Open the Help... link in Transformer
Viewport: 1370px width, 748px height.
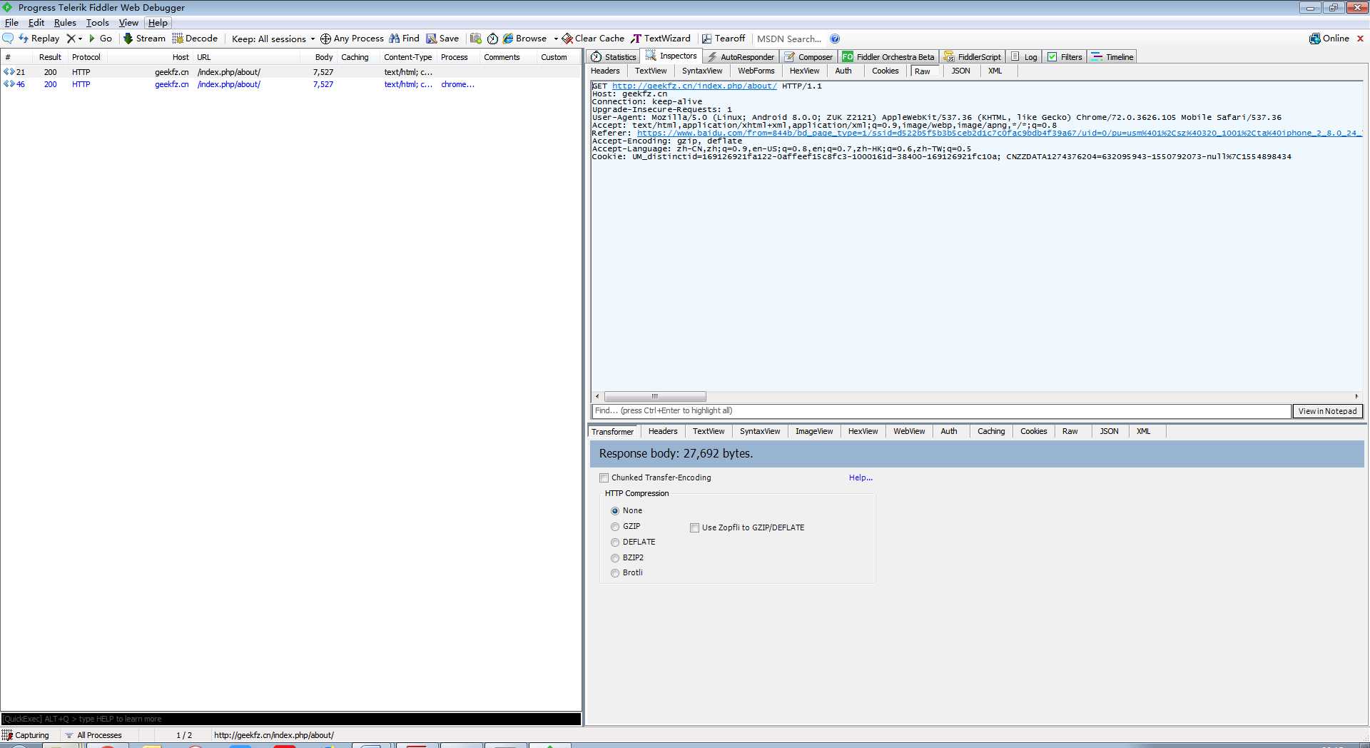click(x=861, y=478)
